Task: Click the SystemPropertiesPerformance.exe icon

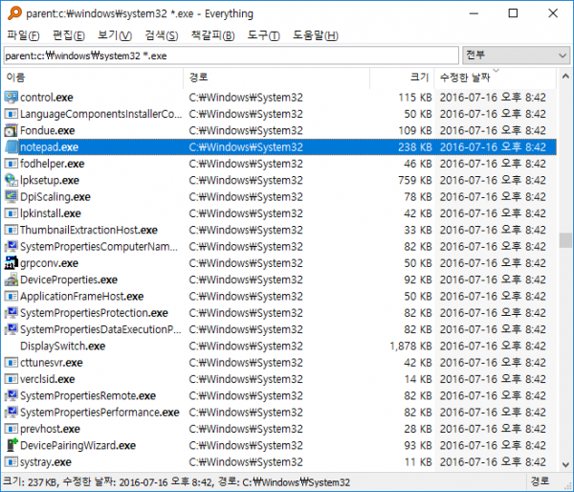Action: [x=11, y=413]
